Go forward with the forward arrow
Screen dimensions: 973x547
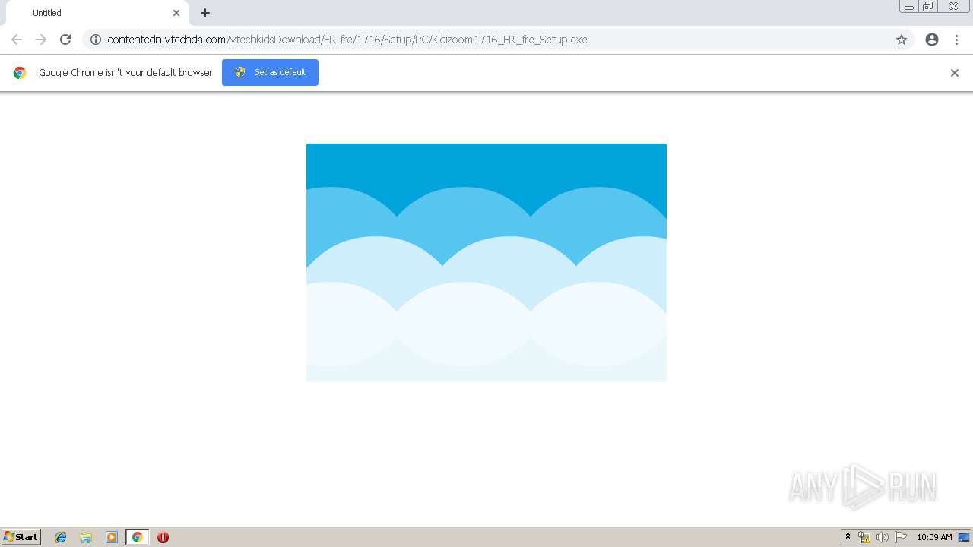coord(41,40)
